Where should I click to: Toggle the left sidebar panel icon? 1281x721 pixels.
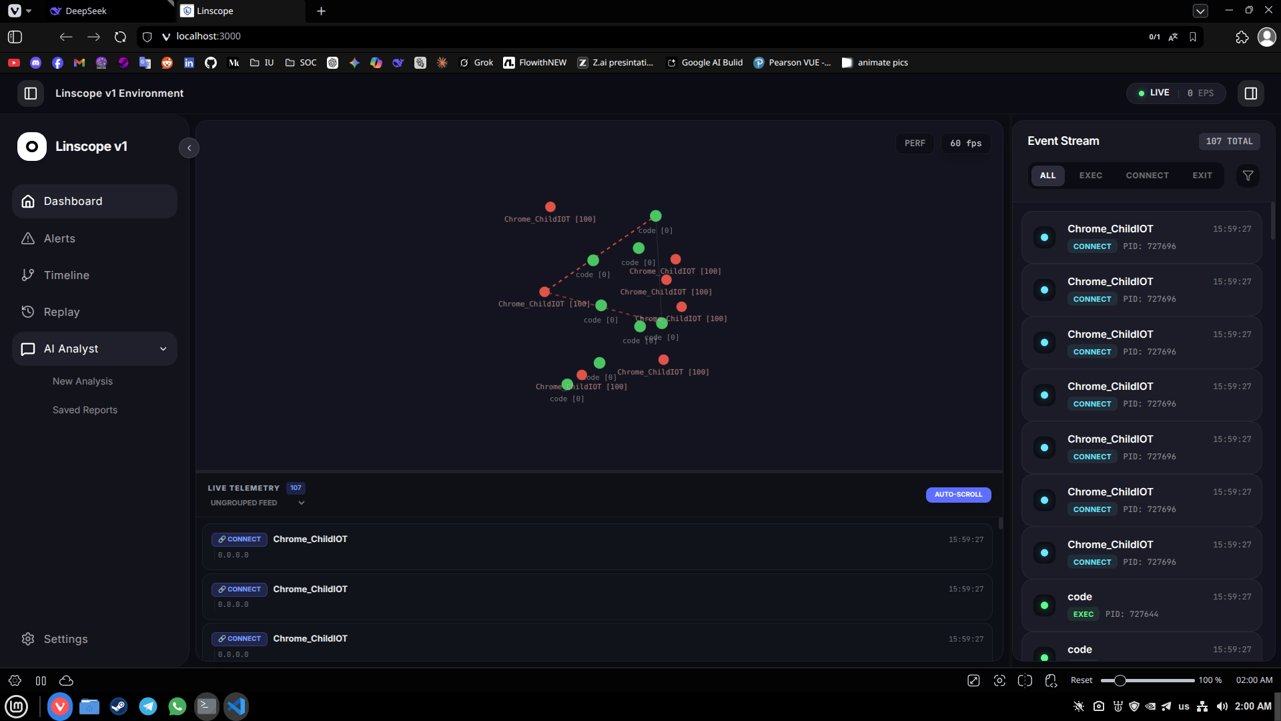tap(31, 93)
